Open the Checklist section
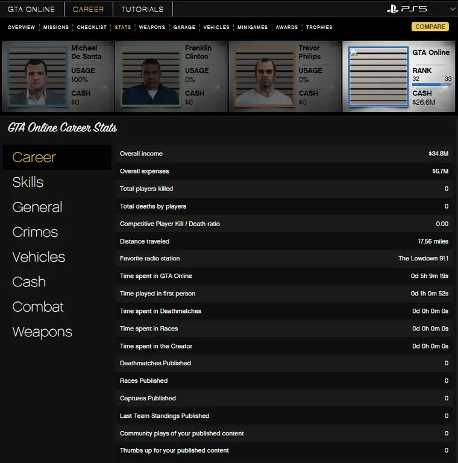 [92, 27]
